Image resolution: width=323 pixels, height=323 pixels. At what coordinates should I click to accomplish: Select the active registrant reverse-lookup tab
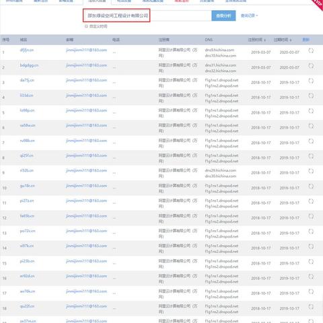[97, 1]
